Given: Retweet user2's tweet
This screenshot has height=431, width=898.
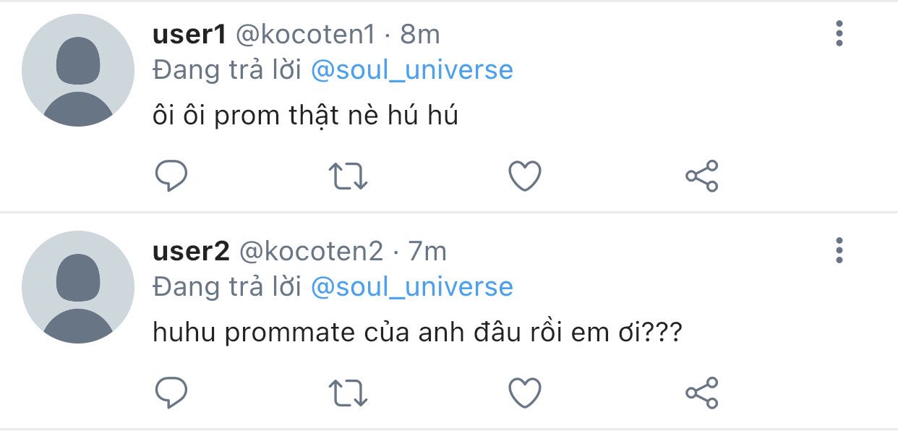Looking at the screenshot, I should pos(348,393).
